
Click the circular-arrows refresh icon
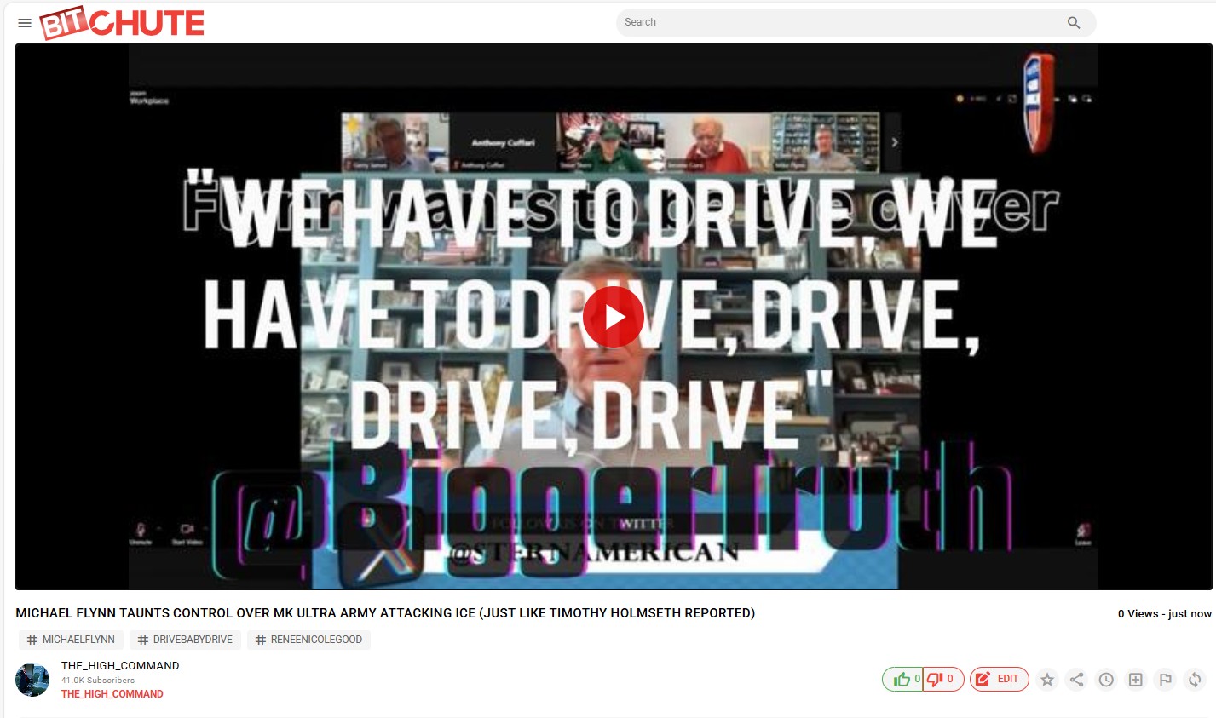coord(1195,680)
